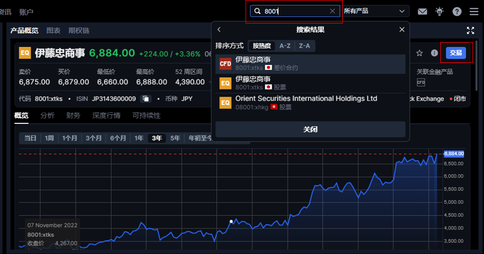Expand panel with fullscreen icon
This screenshot has height=254, width=484.
tap(470, 30)
